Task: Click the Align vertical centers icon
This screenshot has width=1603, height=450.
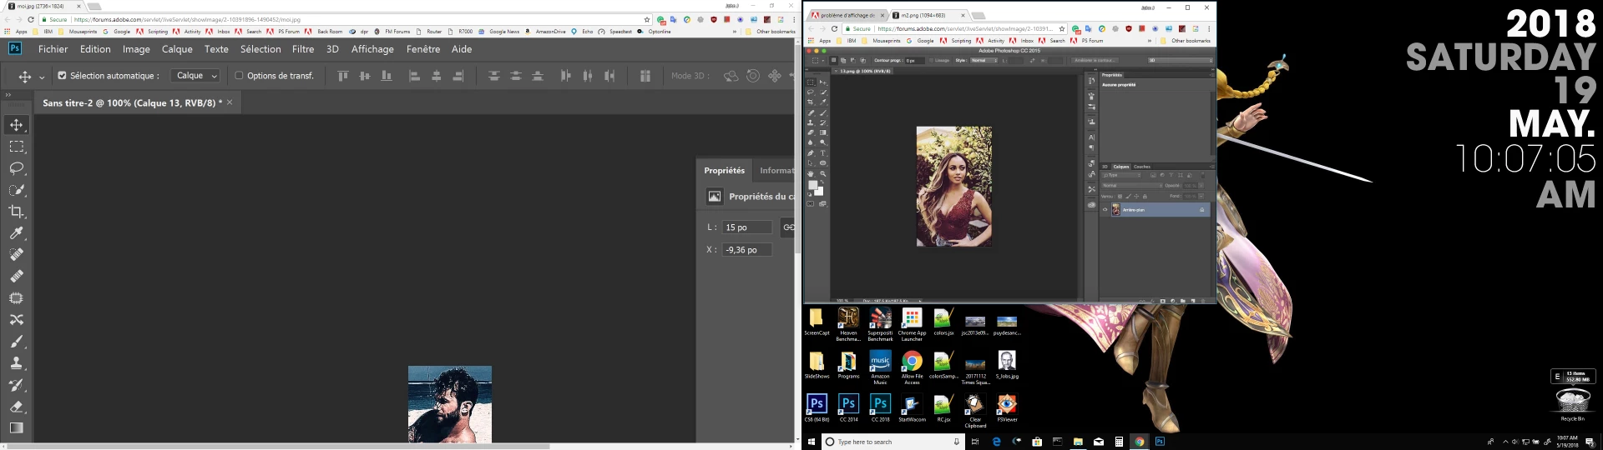Action: [x=364, y=76]
